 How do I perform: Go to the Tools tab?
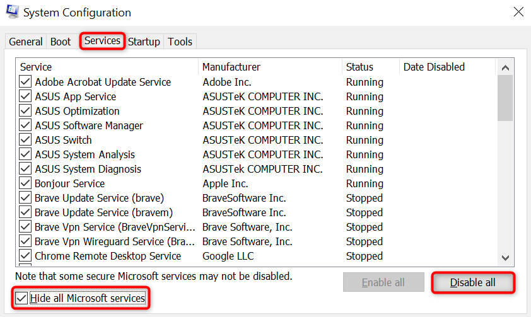tap(180, 42)
